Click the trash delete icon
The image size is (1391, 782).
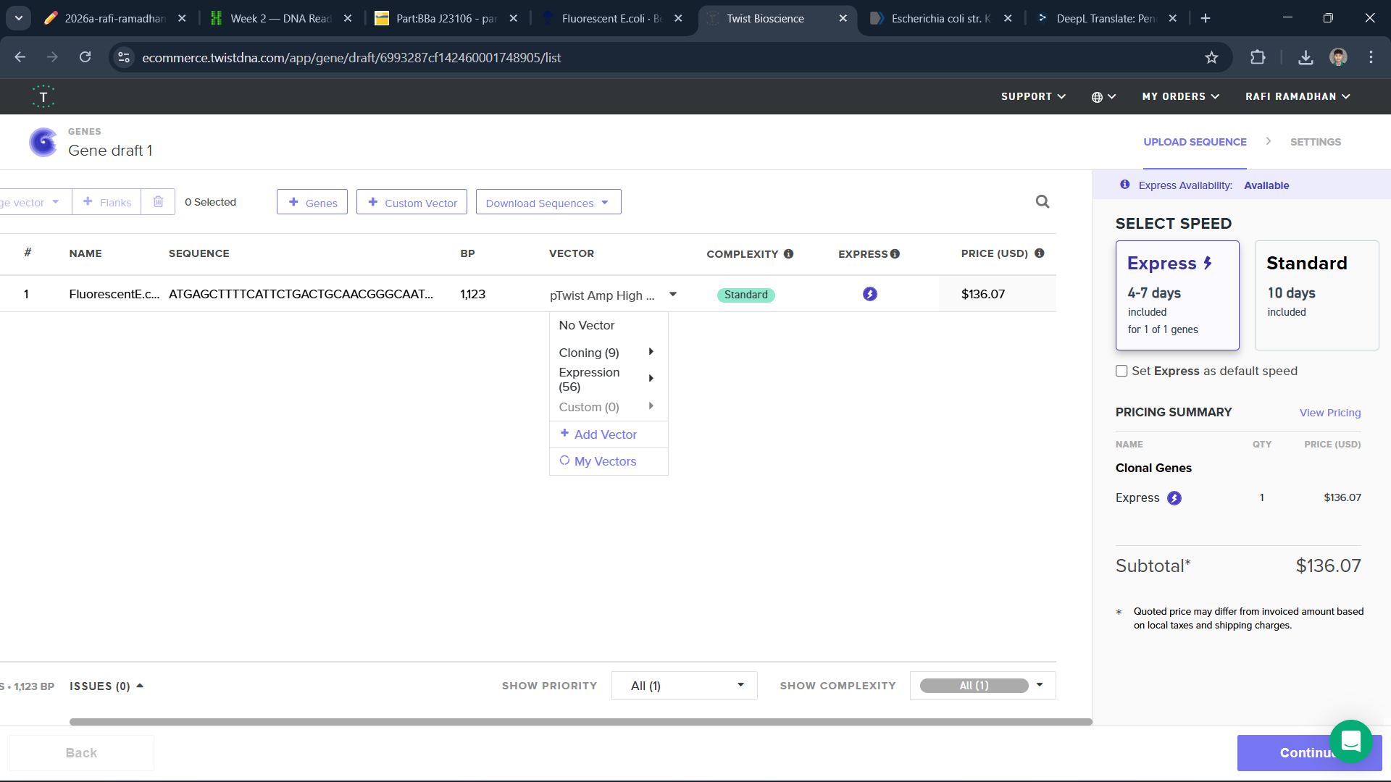tap(158, 202)
